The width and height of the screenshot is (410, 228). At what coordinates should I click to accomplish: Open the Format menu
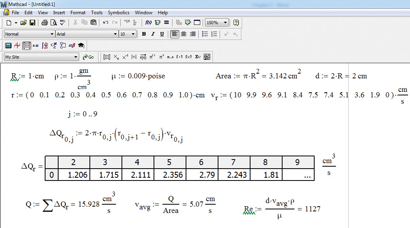(x=78, y=13)
